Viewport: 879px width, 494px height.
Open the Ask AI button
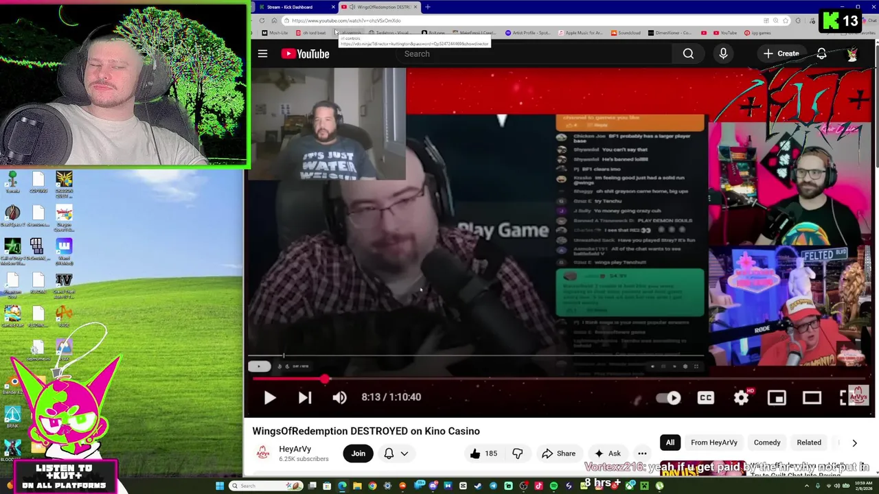608,454
